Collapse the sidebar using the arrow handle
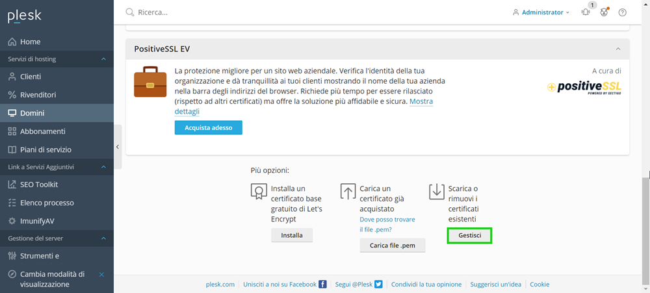 point(118,147)
